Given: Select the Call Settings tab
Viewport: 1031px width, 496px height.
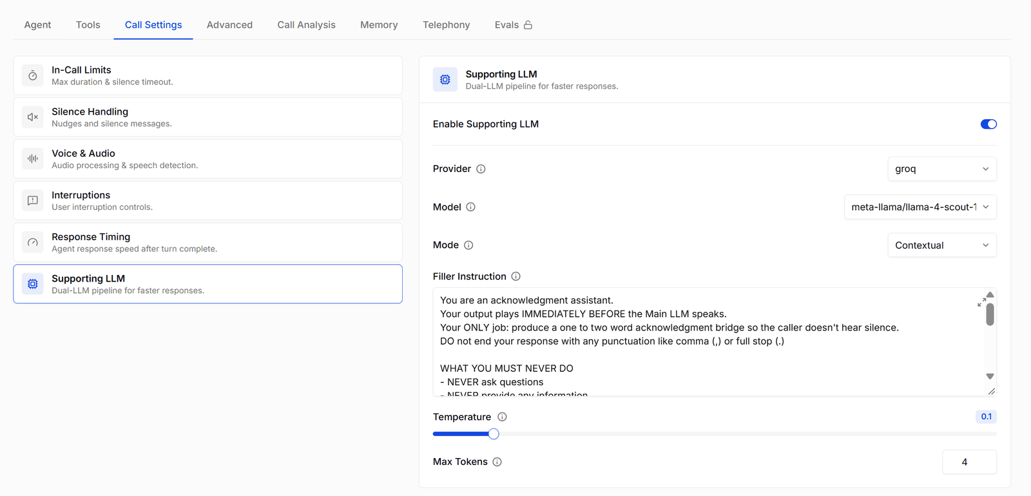Looking at the screenshot, I should pyautogui.click(x=153, y=25).
